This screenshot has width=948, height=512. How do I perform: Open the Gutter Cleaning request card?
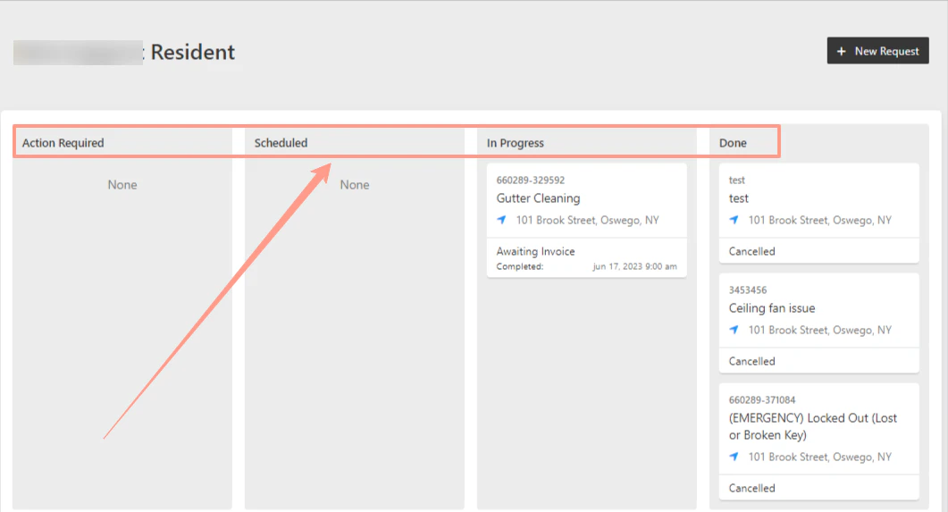586,221
